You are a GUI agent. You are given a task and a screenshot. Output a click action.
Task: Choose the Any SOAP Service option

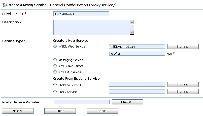coord(55,66)
